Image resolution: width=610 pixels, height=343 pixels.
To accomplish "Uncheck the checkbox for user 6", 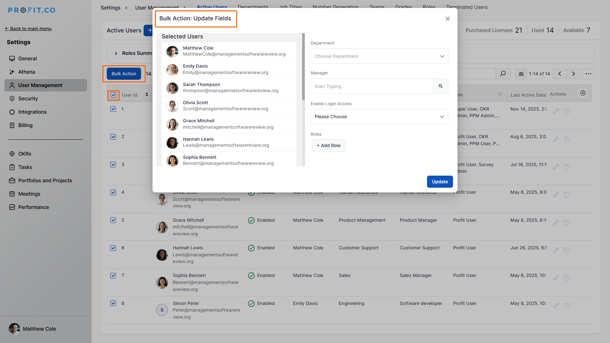I will click(113, 248).
